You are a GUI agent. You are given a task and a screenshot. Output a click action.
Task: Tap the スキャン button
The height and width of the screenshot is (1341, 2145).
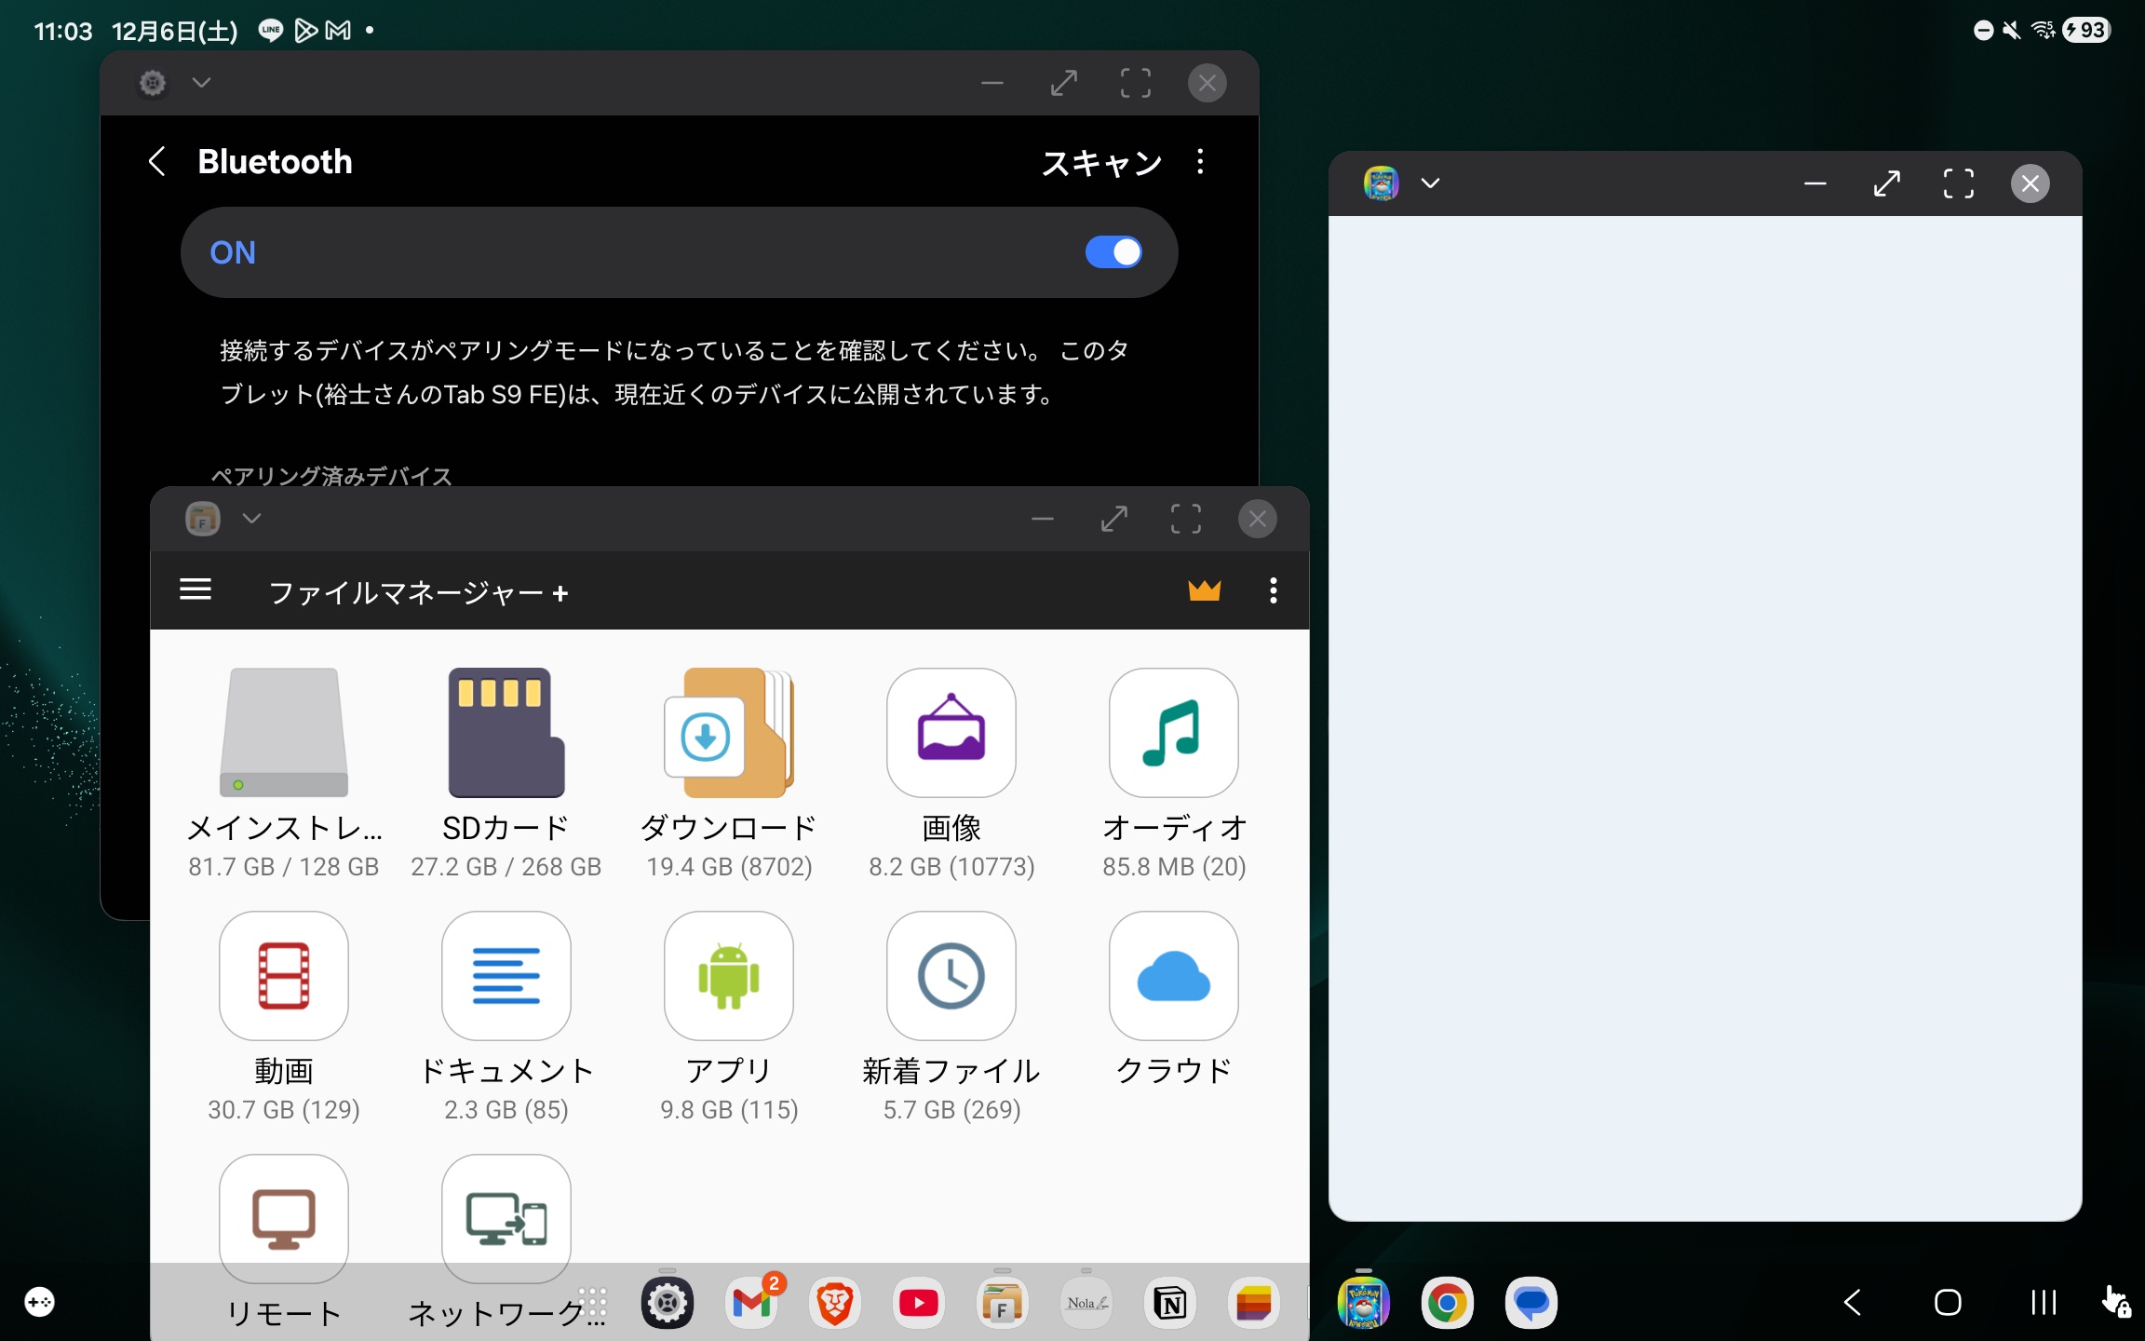click(x=1101, y=163)
